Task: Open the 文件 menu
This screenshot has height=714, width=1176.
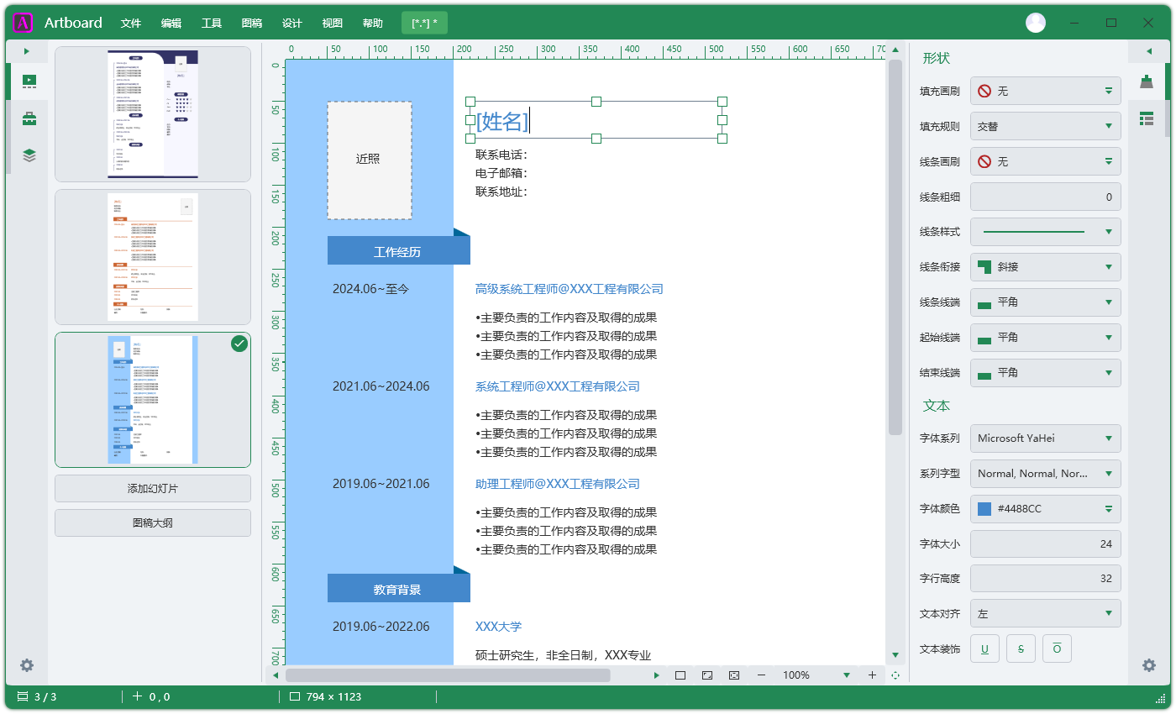Action: (131, 24)
